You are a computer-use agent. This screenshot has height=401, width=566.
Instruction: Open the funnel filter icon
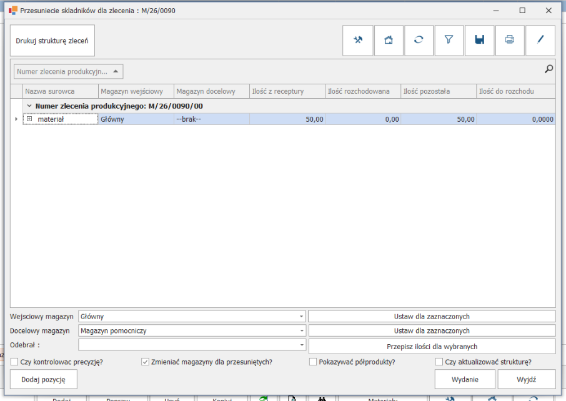point(449,40)
